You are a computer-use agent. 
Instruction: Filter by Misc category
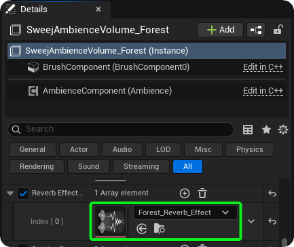203,149
